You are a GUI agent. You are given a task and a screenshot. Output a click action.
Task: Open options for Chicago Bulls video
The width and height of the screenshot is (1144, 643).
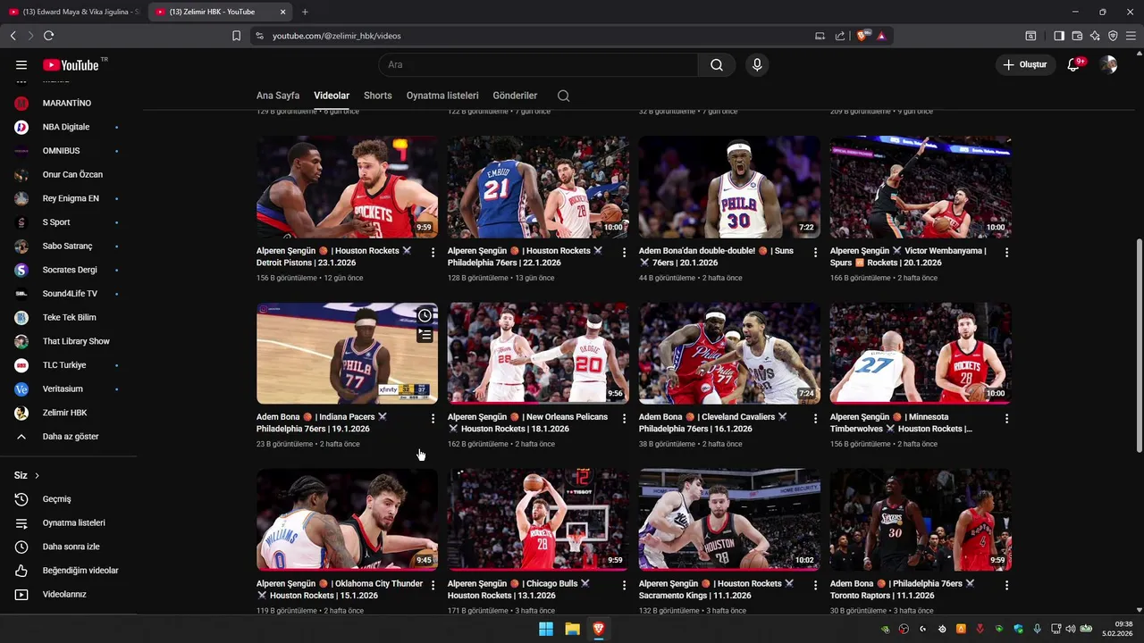tap(624, 586)
